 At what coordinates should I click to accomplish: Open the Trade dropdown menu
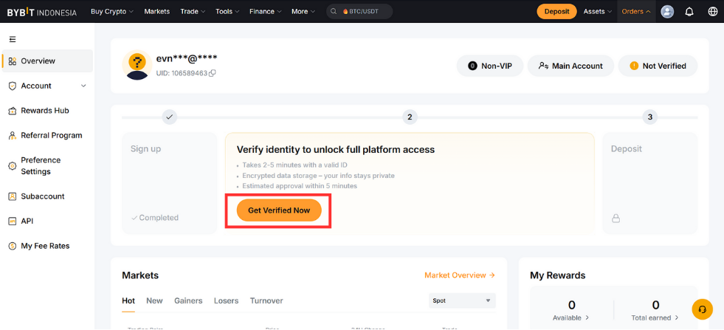coord(192,12)
